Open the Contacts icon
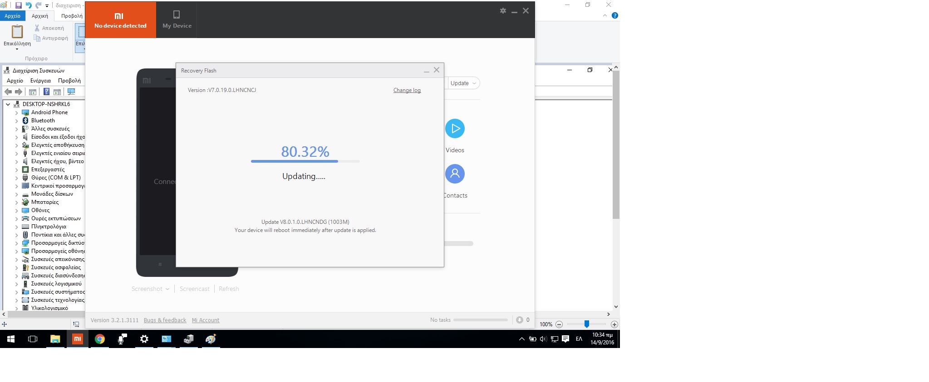Image resolution: width=929 pixels, height=382 pixels. click(455, 174)
